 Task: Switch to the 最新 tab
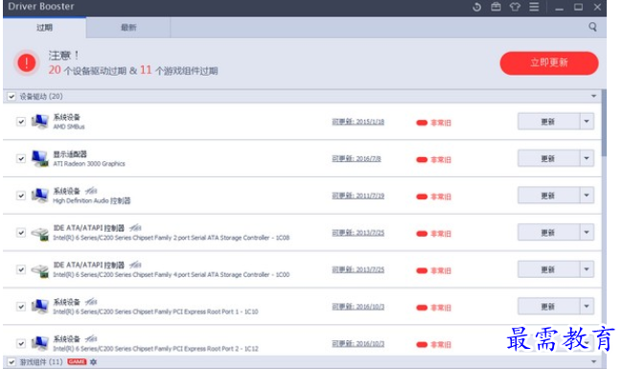(128, 28)
